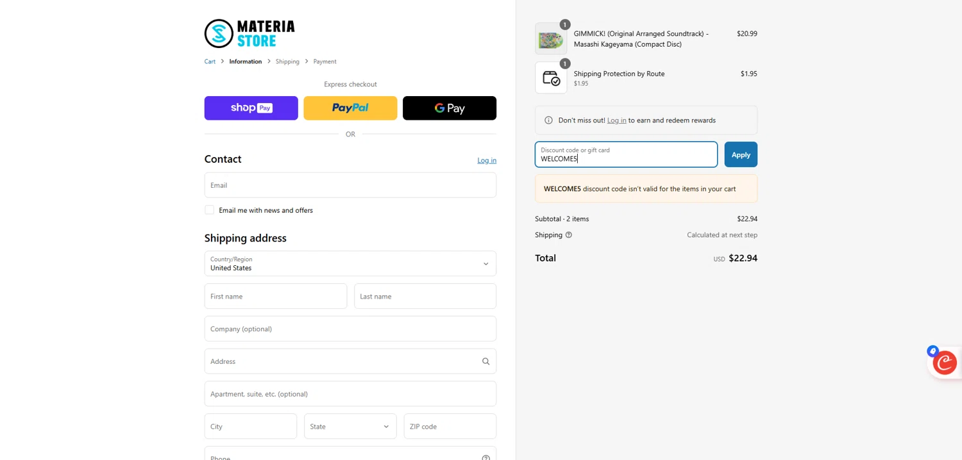The width and height of the screenshot is (962, 460).
Task: Click the search magnifier in Address field
Action: tap(485, 361)
